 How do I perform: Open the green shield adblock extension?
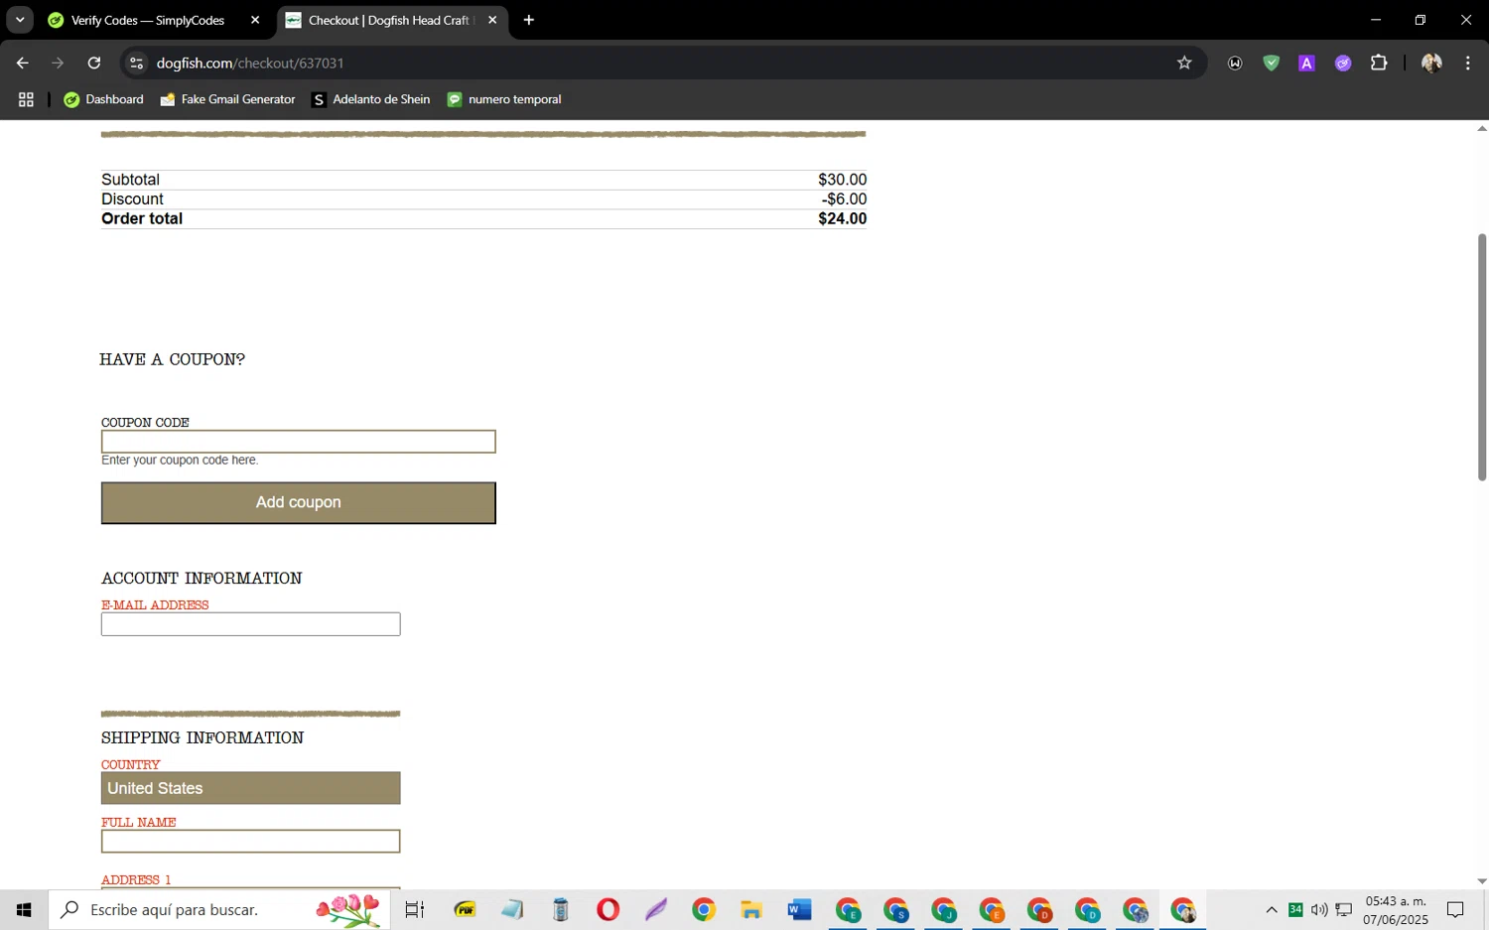(x=1271, y=63)
